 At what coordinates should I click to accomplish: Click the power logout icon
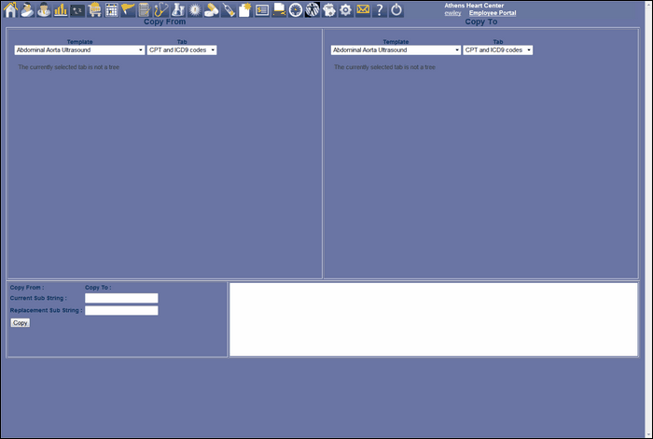coord(396,9)
